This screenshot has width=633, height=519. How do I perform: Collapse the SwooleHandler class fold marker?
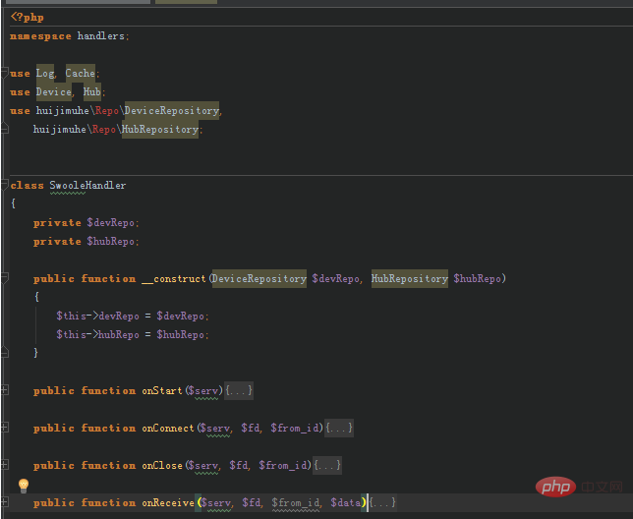(x=5, y=185)
